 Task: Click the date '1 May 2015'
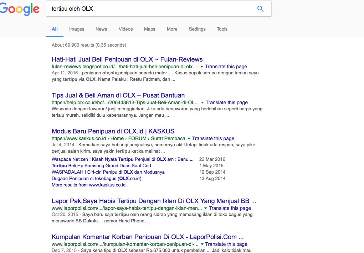tap(211, 166)
